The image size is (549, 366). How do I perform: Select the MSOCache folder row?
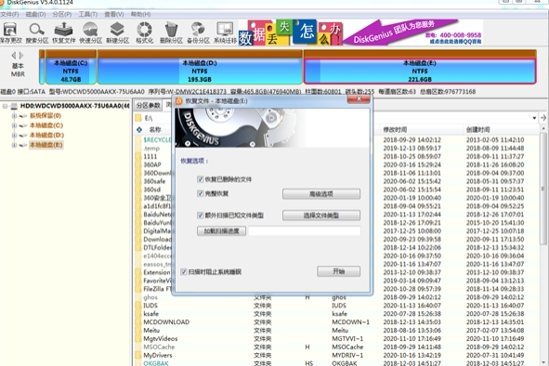[x=336, y=346]
